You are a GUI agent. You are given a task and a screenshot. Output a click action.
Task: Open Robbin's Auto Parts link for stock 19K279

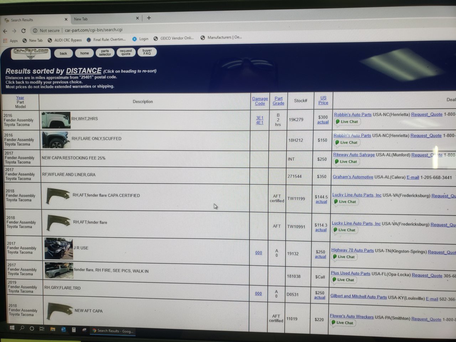point(353,115)
